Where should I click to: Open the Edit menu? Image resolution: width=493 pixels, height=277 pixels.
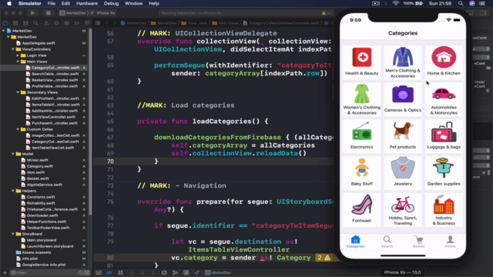(65, 3)
